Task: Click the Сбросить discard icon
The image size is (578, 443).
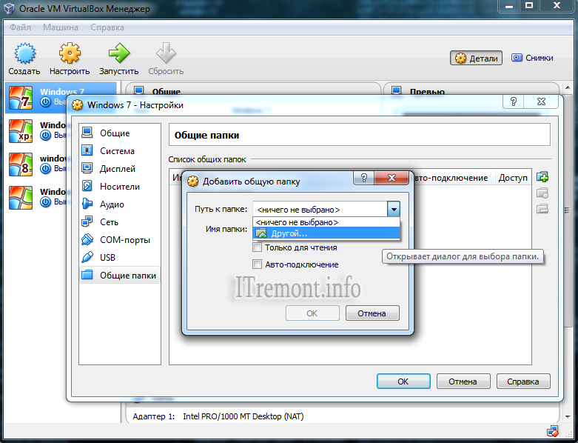Action: click(x=166, y=54)
